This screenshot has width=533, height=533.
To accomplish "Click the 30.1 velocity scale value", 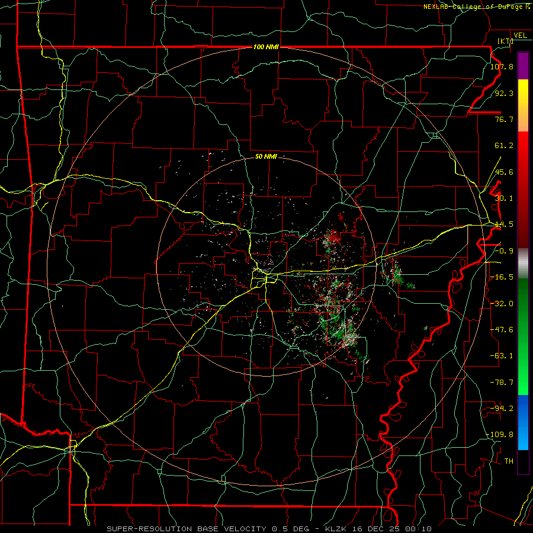I will (504, 198).
